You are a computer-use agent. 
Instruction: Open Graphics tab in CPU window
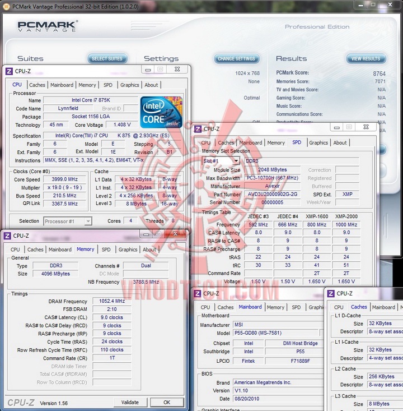[129, 85]
